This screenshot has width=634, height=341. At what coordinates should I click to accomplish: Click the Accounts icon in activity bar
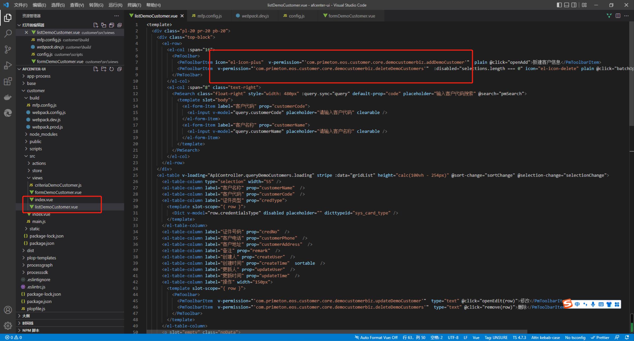pos(8,310)
